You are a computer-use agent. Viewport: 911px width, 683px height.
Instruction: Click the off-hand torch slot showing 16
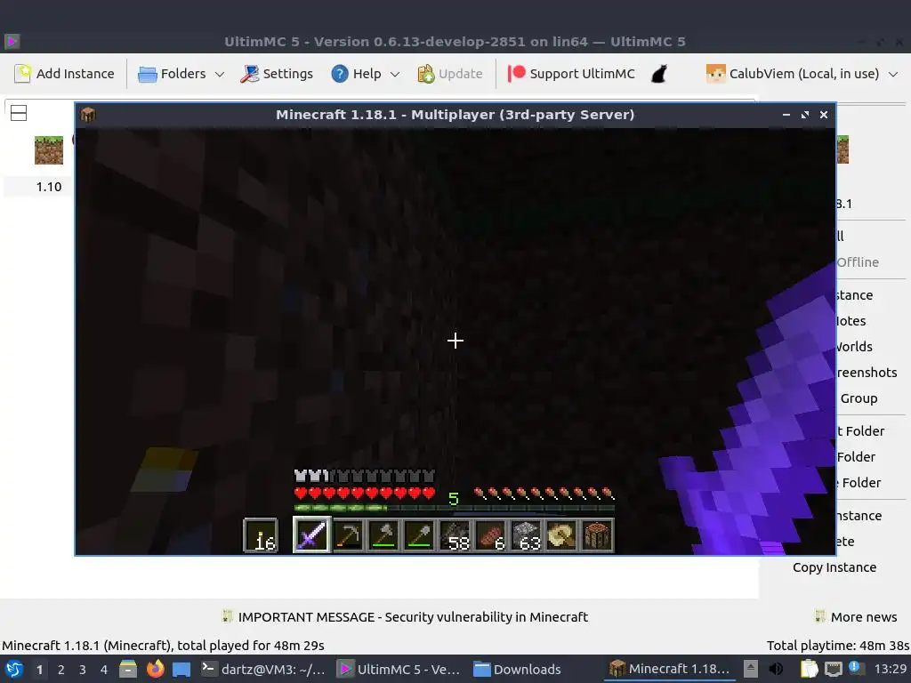261,534
